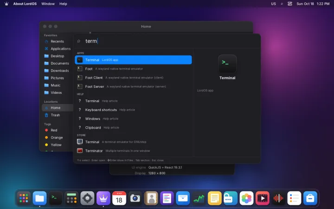Open Pictures folder in Files sidebar
This screenshot has width=334, height=209.
pos(58,78)
